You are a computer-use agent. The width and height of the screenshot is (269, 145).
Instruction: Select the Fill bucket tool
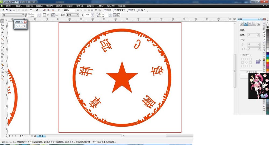2,75
